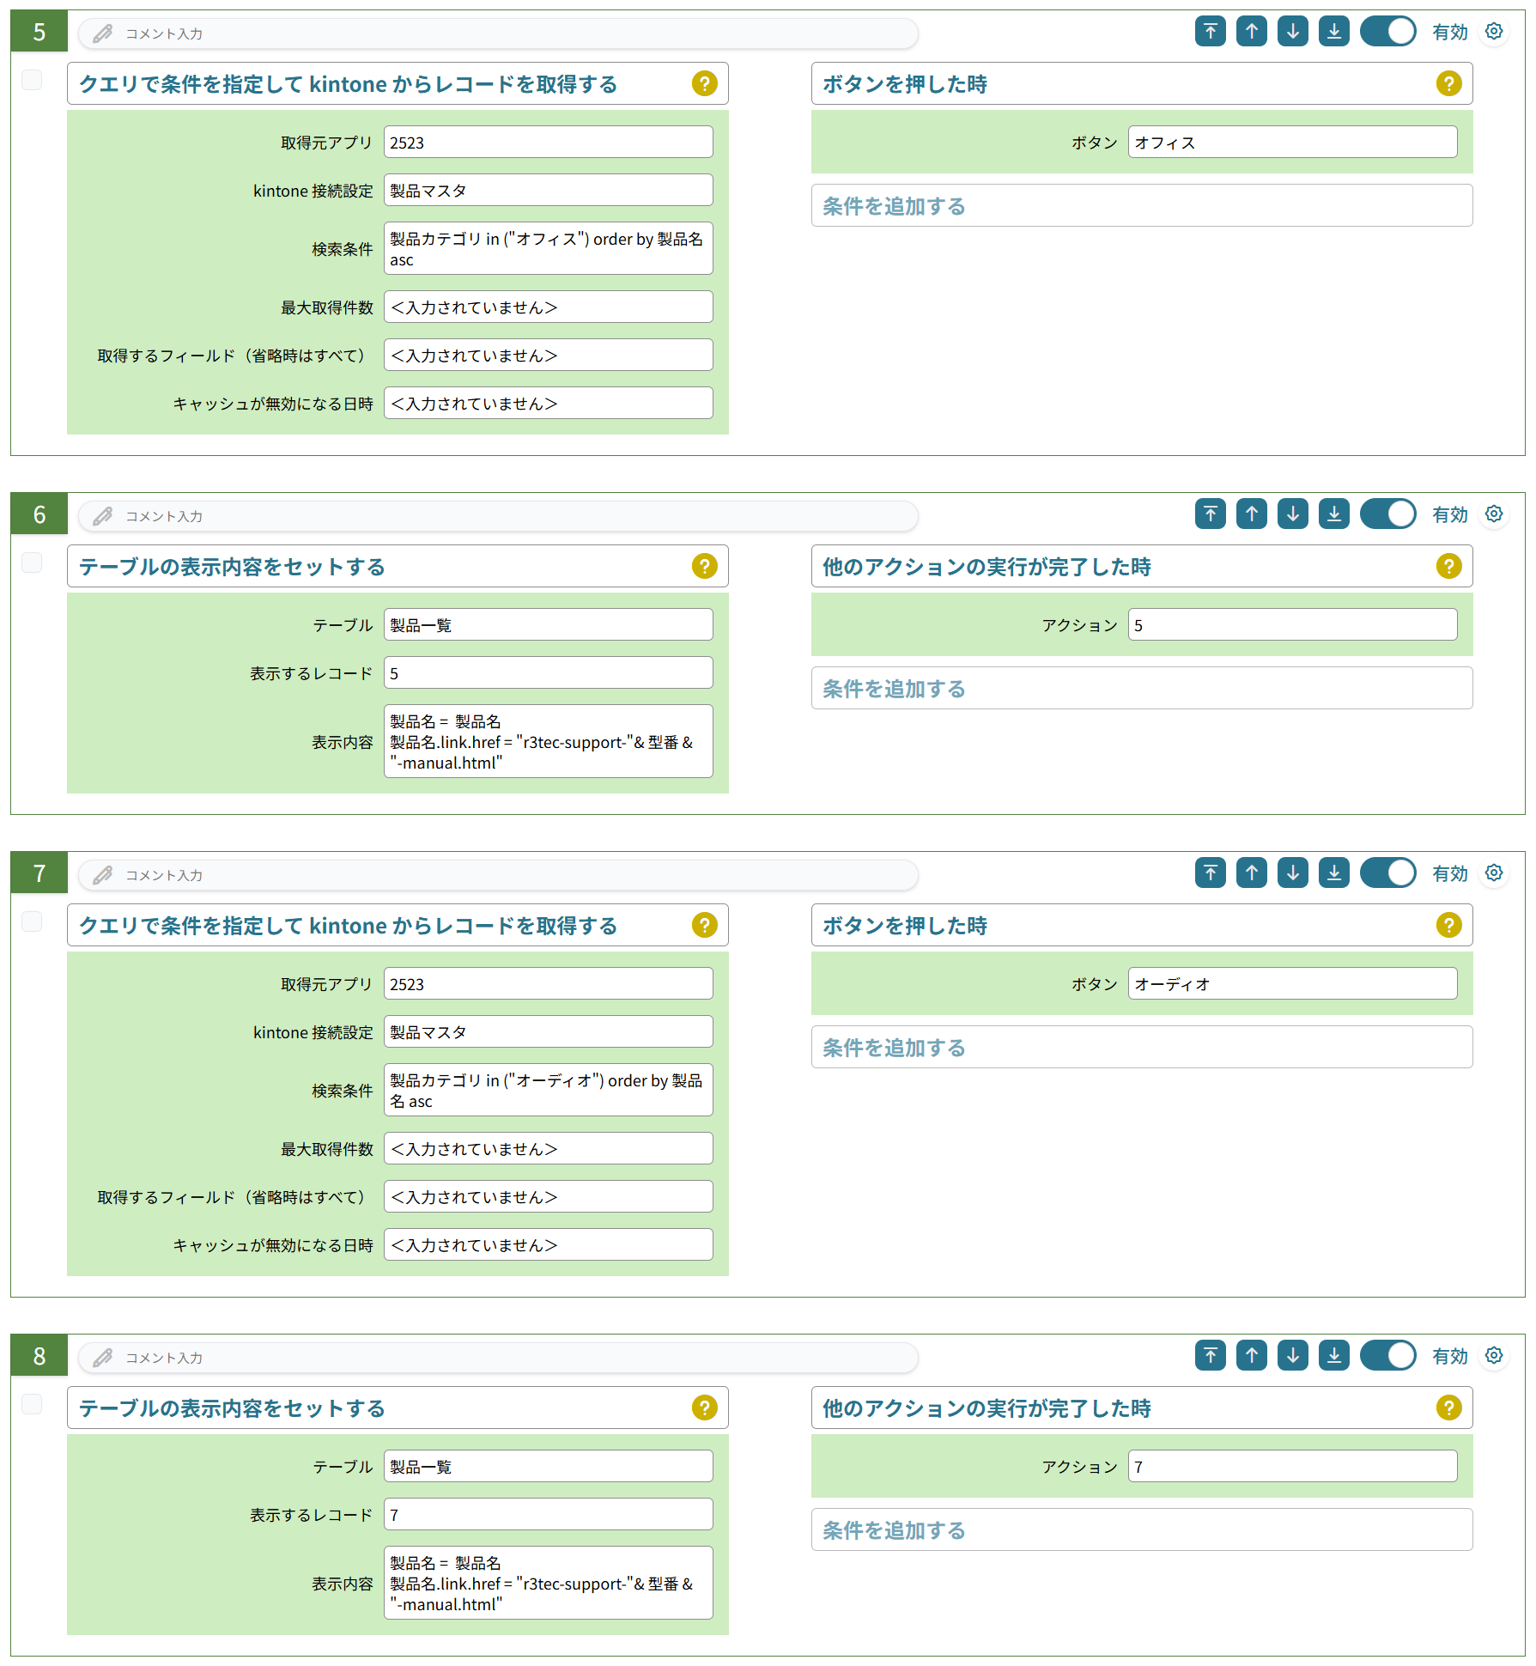The width and height of the screenshot is (1536, 1666).
Task: Open help for row 5 kintone query action
Action: point(704,83)
